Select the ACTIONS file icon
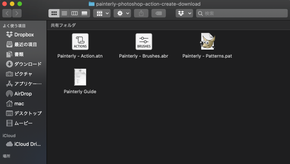 click(80, 42)
